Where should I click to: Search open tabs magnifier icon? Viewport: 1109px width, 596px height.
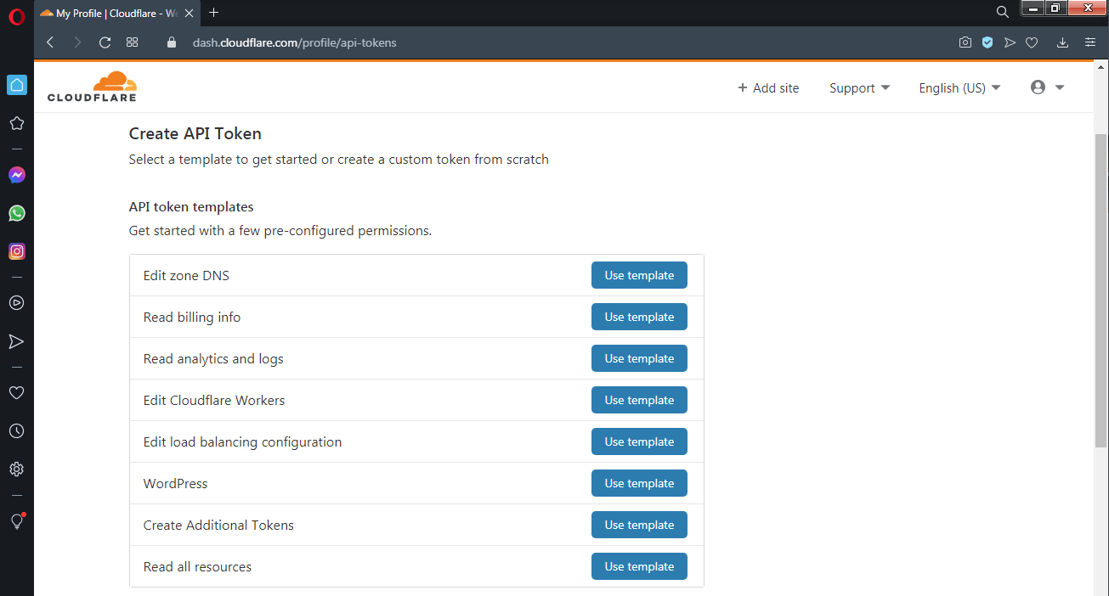coord(1003,12)
